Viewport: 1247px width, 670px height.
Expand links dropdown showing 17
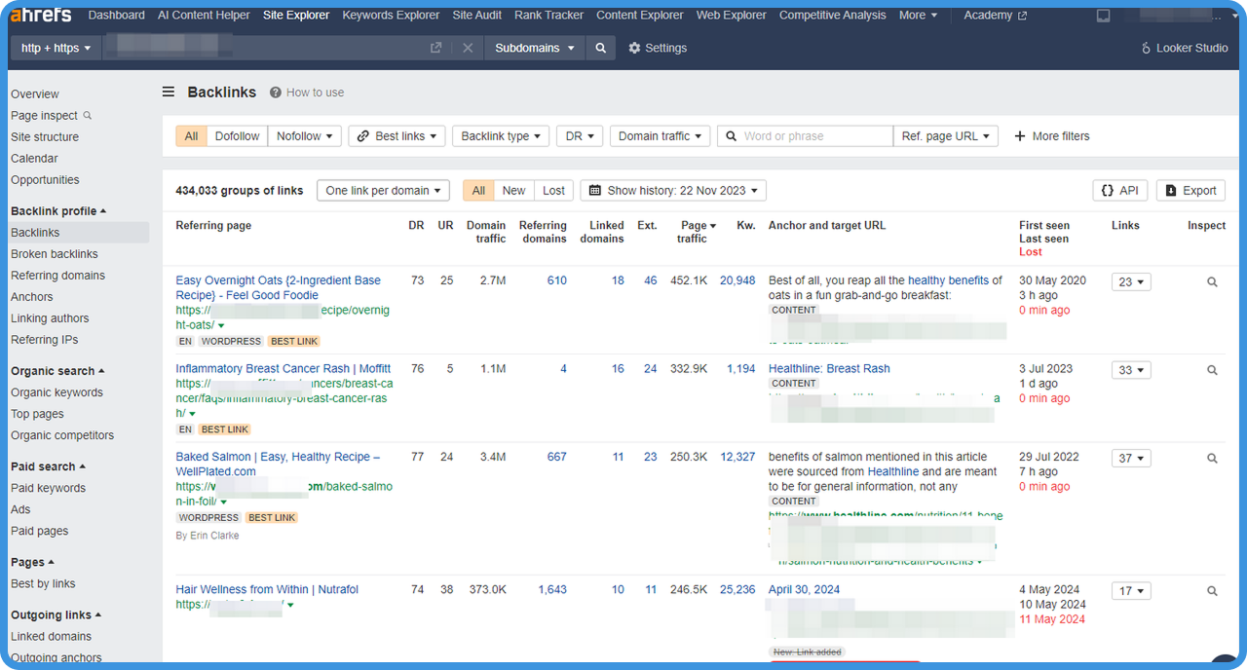pyautogui.click(x=1131, y=590)
